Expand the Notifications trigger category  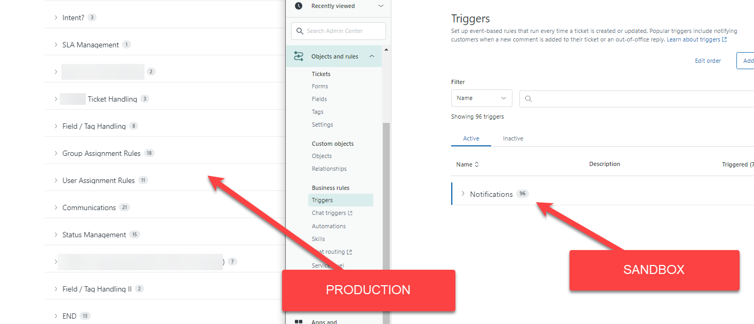pyautogui.click(x=463, y=194)
